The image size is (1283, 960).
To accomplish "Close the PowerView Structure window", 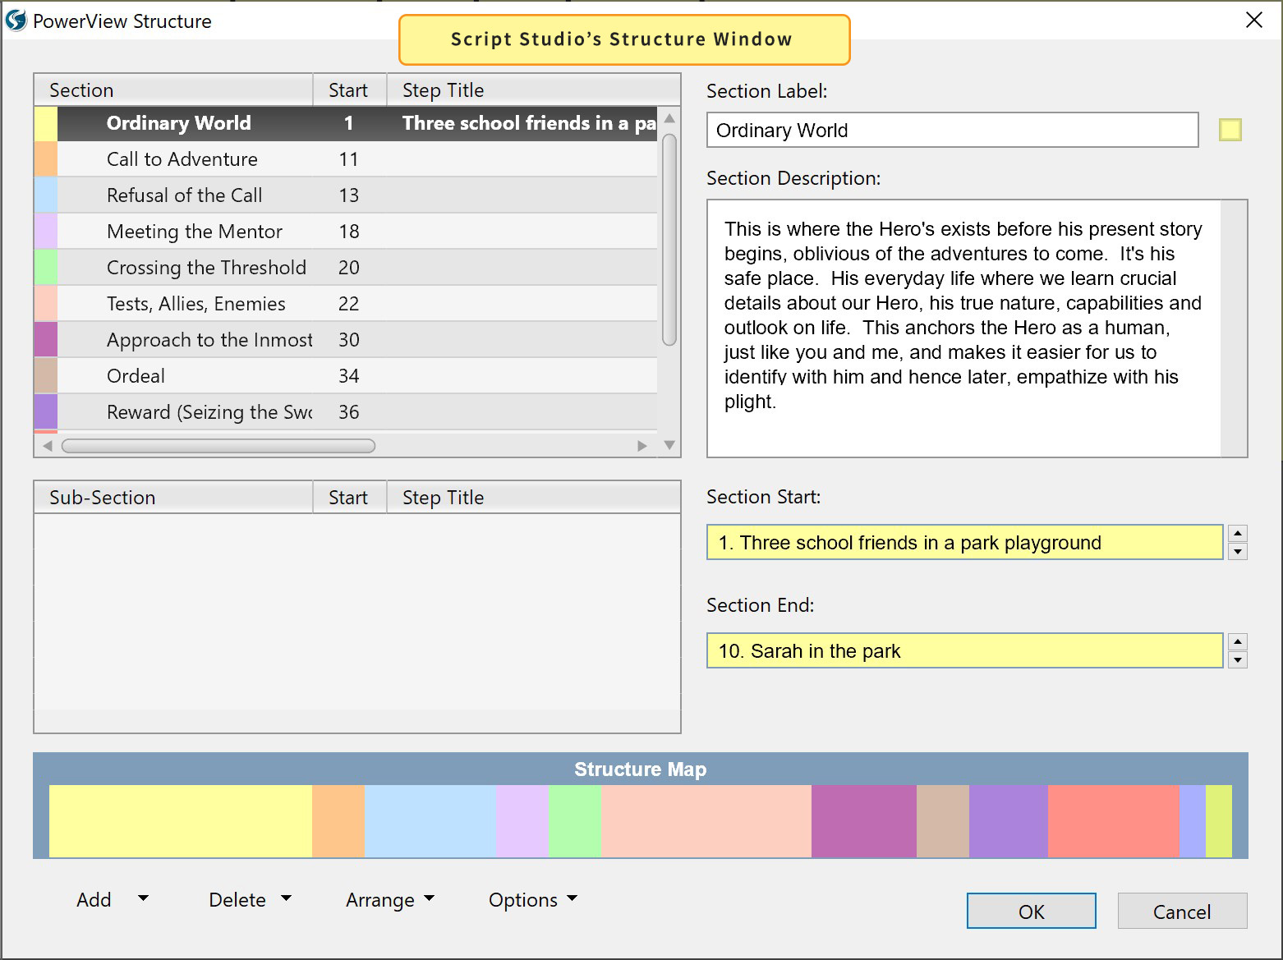I will pyautogui.click(x=1253, y=20).
